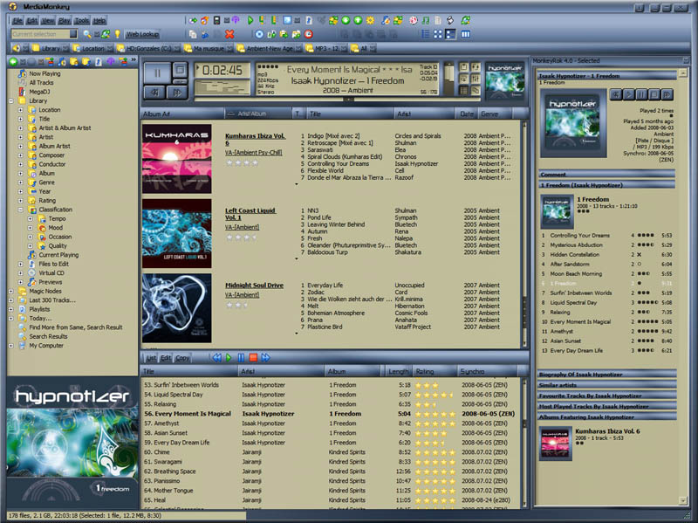Collapse the Classification tree node
The image size is (698, 523).
click(x=20, y=210)
